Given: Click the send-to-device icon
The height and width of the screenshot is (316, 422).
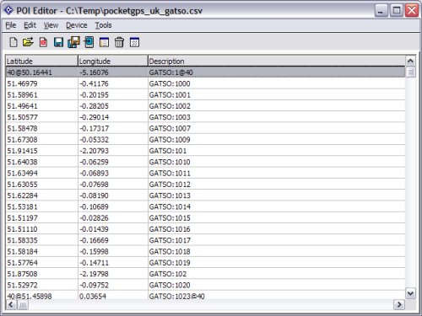Looking at the screenshot, I should tap(89, 42).
